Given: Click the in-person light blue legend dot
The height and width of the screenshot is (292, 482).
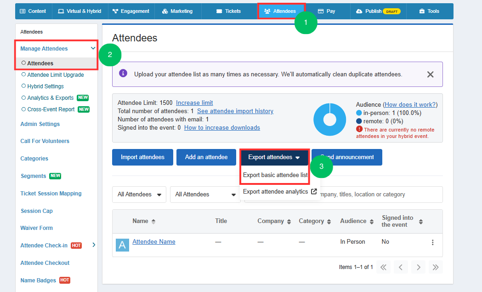Looking at the screenshot, I should click(359, 113).
